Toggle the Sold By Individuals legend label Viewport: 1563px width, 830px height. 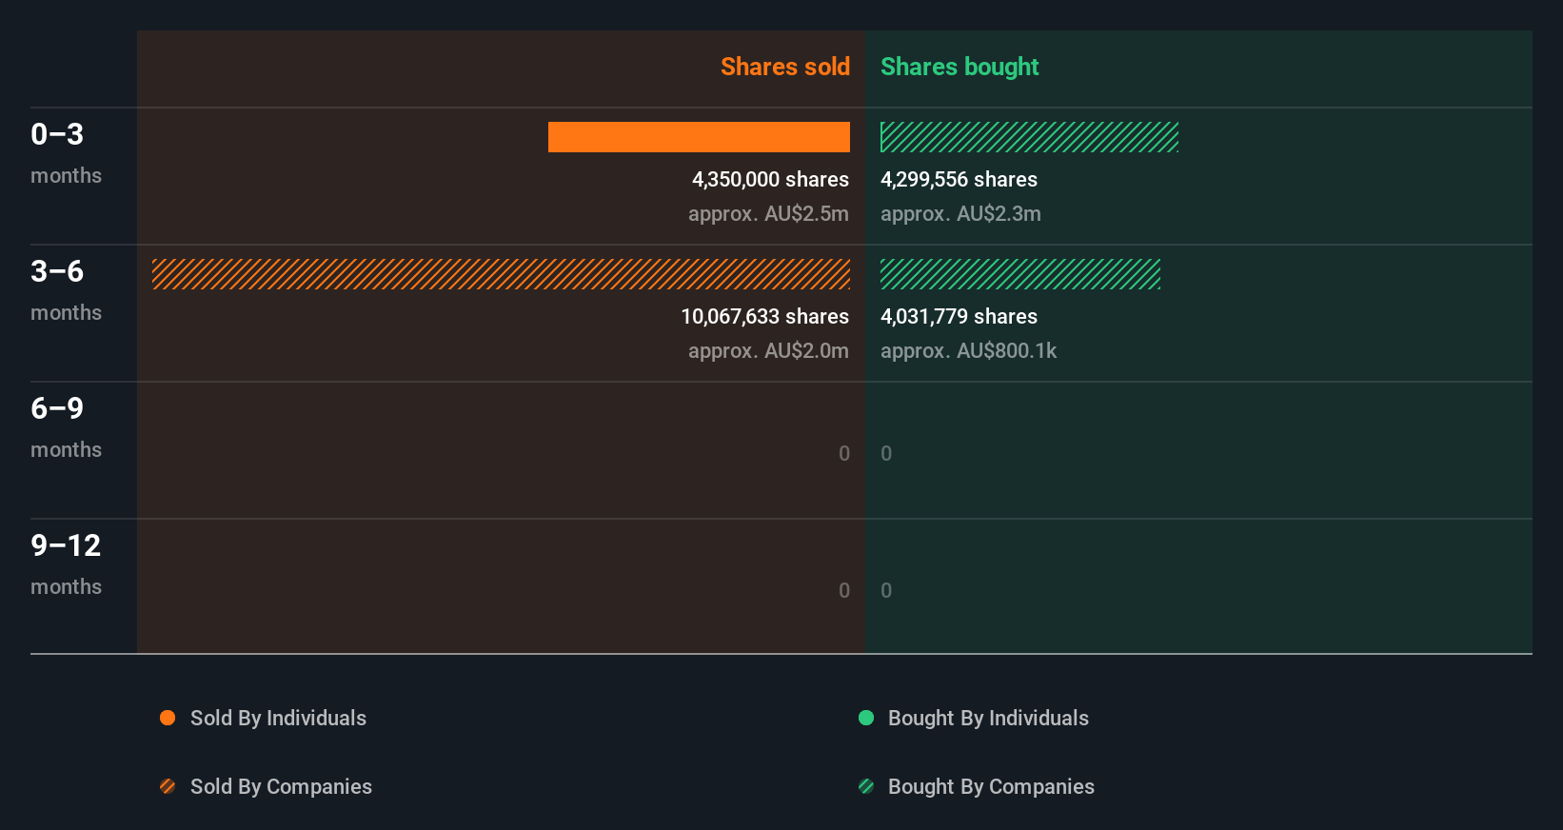(278, 718)
